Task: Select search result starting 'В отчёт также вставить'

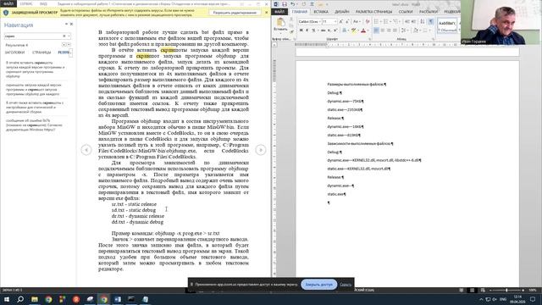Action: pyautogui.click(x=35, y=108)
